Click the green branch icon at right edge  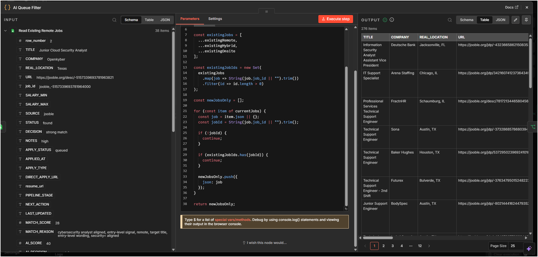(x=533, y=127)
